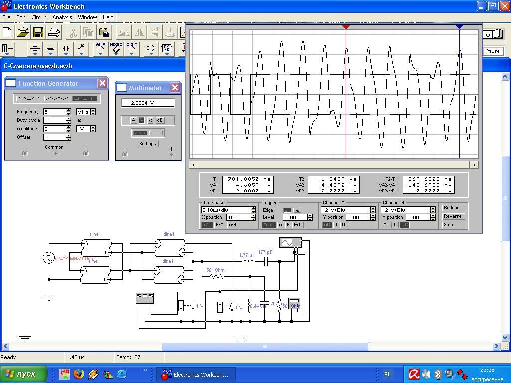Switch time base to B/A mode
Image resolution: width=511 pixels, height=383 pixels.
click(220, 225)
